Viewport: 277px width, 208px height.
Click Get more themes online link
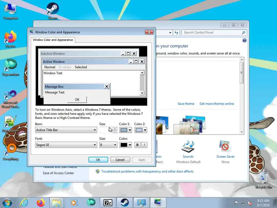[217, 104]
